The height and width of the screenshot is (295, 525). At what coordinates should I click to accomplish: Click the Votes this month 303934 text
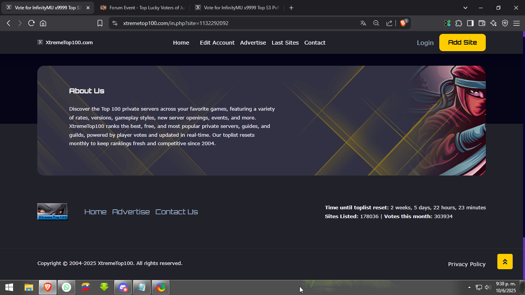[x=418, y=216]
